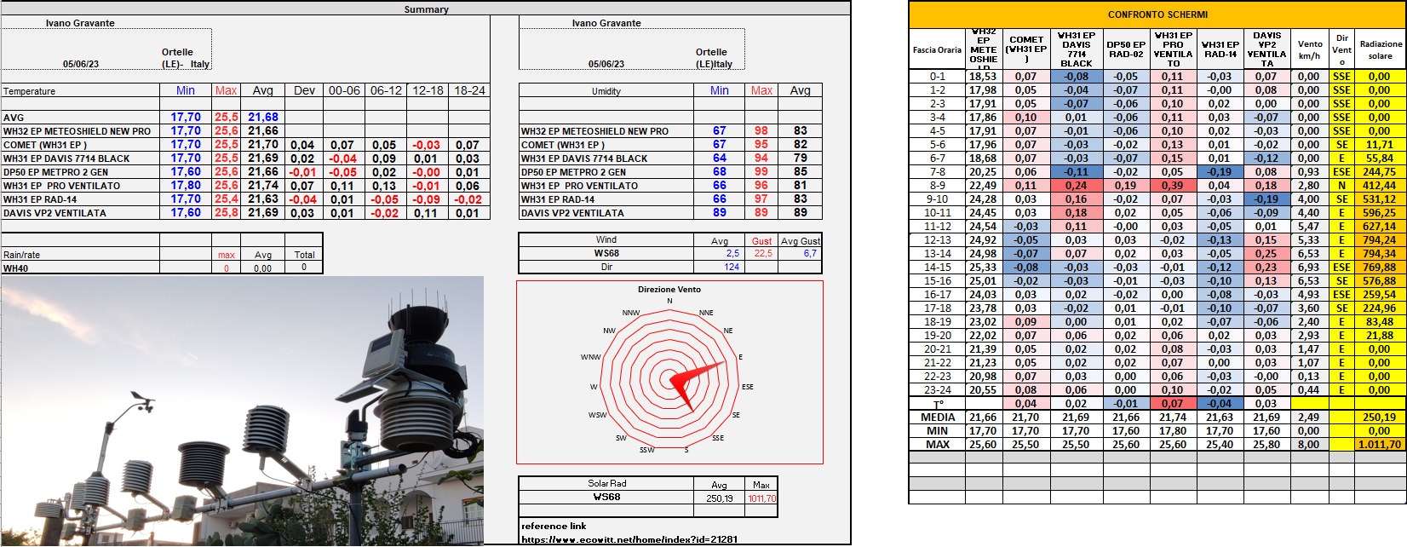This screenshot has width=1407, height=547.
Task: Click the MEDIA row label
Action: pos(937,417)
